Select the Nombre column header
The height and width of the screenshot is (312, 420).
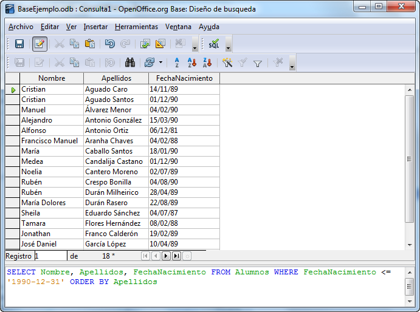(x=52, y=78)
